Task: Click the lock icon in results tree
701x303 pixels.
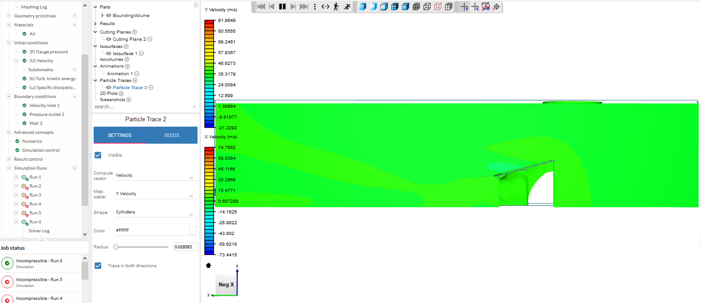Action: click(195, 5)
